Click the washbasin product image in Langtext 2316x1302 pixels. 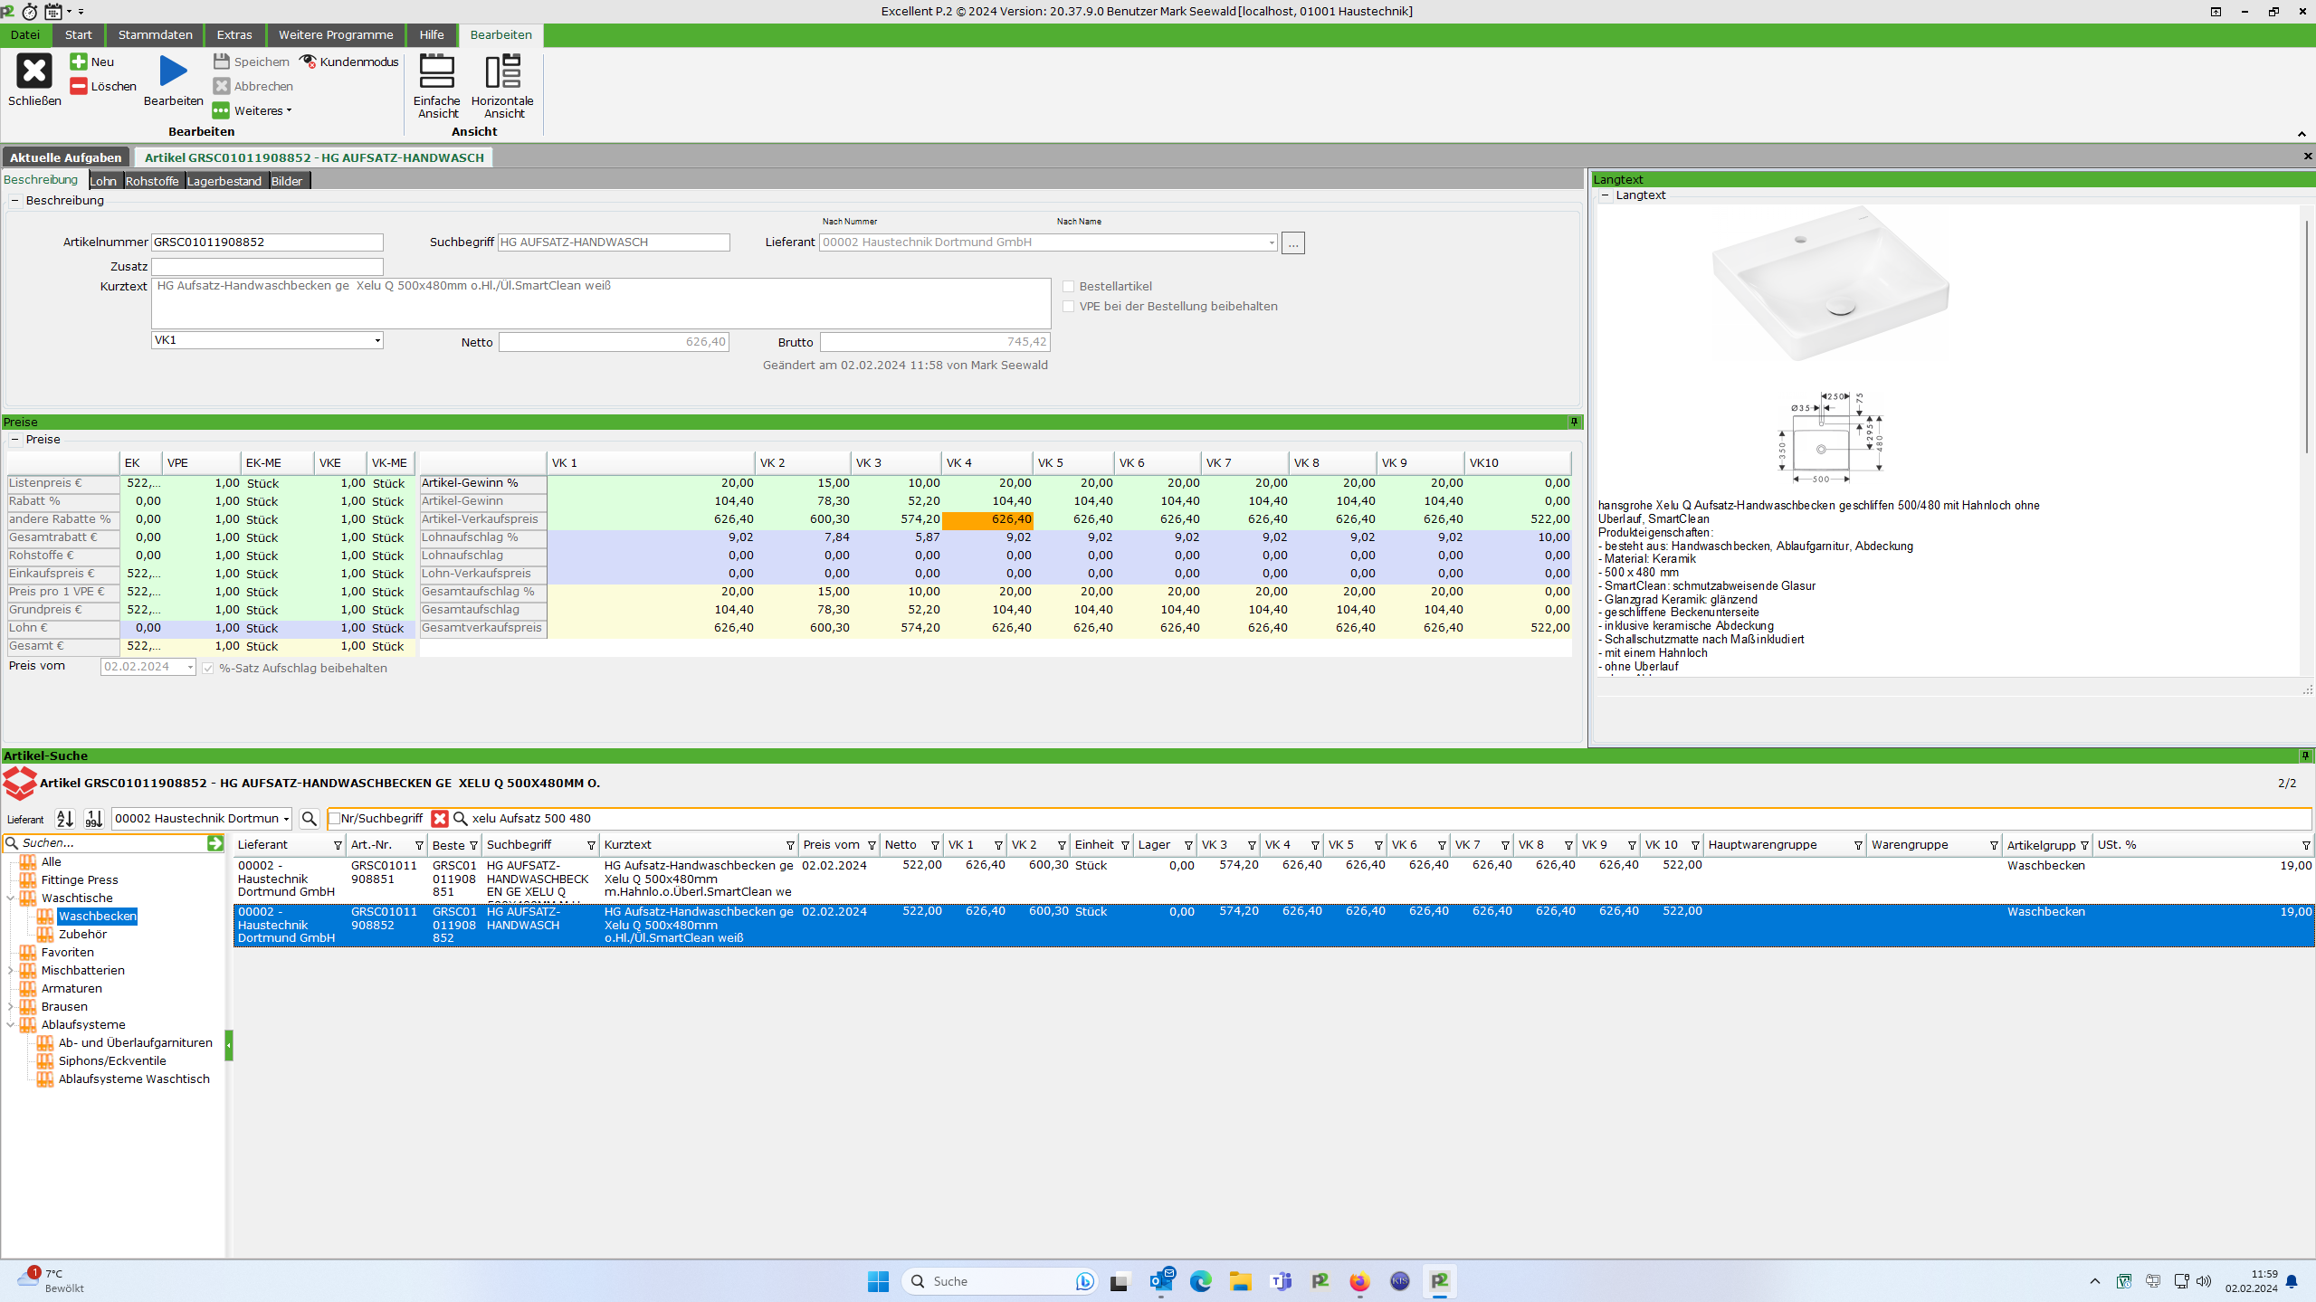coord(1831,282)
